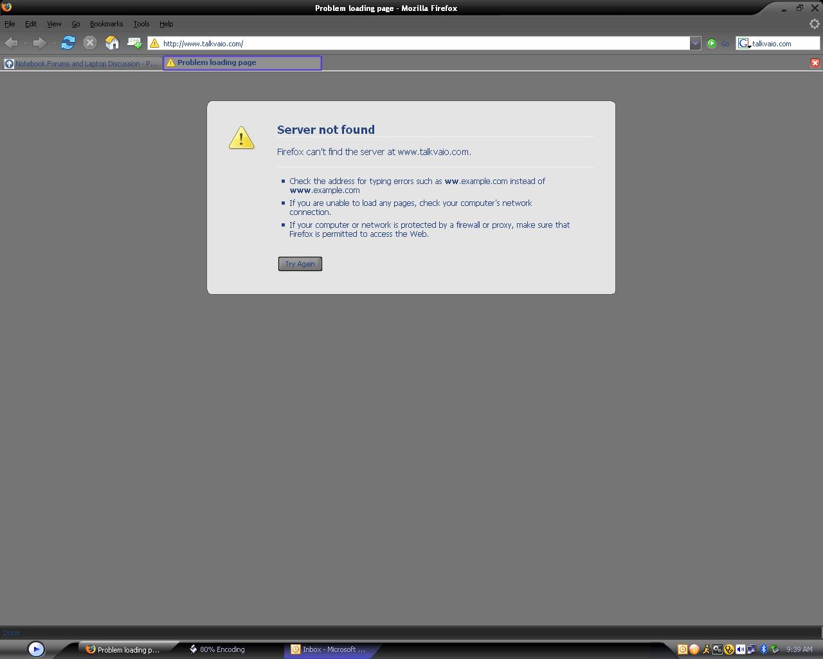Screen dimensions: 823x659
Task: Click the 'check your computer's network connection' tip
Action: pyautogui.click(x=411, y=207)
